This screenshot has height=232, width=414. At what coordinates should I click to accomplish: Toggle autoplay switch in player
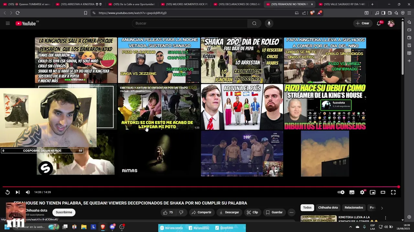[341, 192]
